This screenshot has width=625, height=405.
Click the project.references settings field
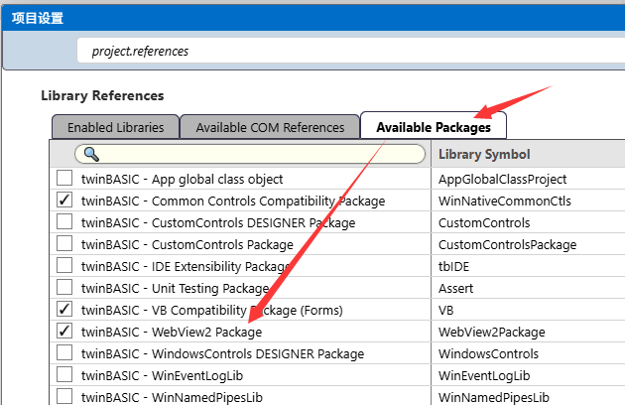pos(351,51)
